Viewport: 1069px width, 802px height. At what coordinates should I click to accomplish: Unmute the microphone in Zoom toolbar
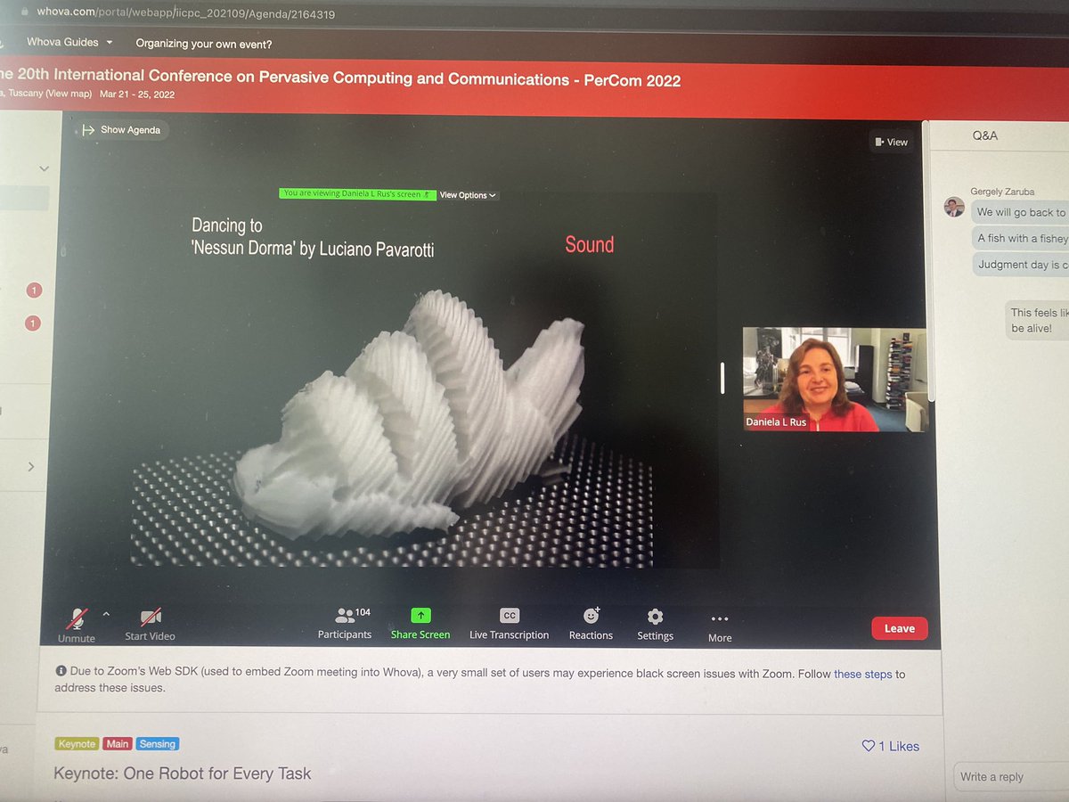pyautogui.click(x=77, y=618)
